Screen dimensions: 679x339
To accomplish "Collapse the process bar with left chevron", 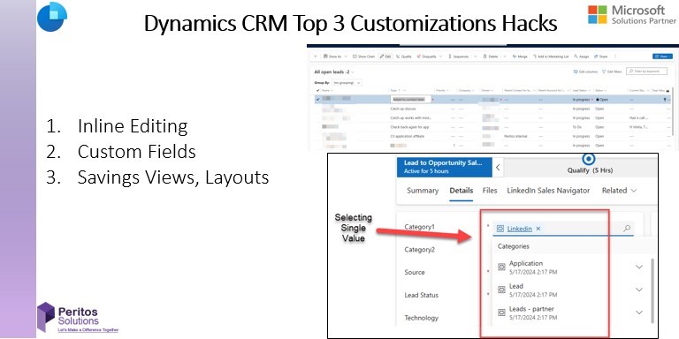I will tap(498, 167).
